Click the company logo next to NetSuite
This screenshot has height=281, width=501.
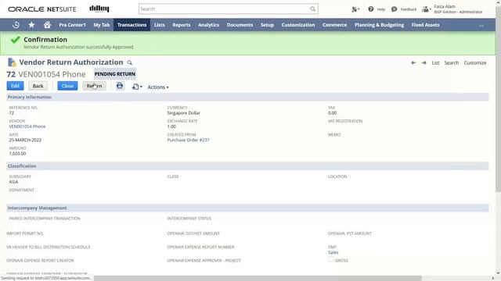pyautogui.click(x=99, y=9)
